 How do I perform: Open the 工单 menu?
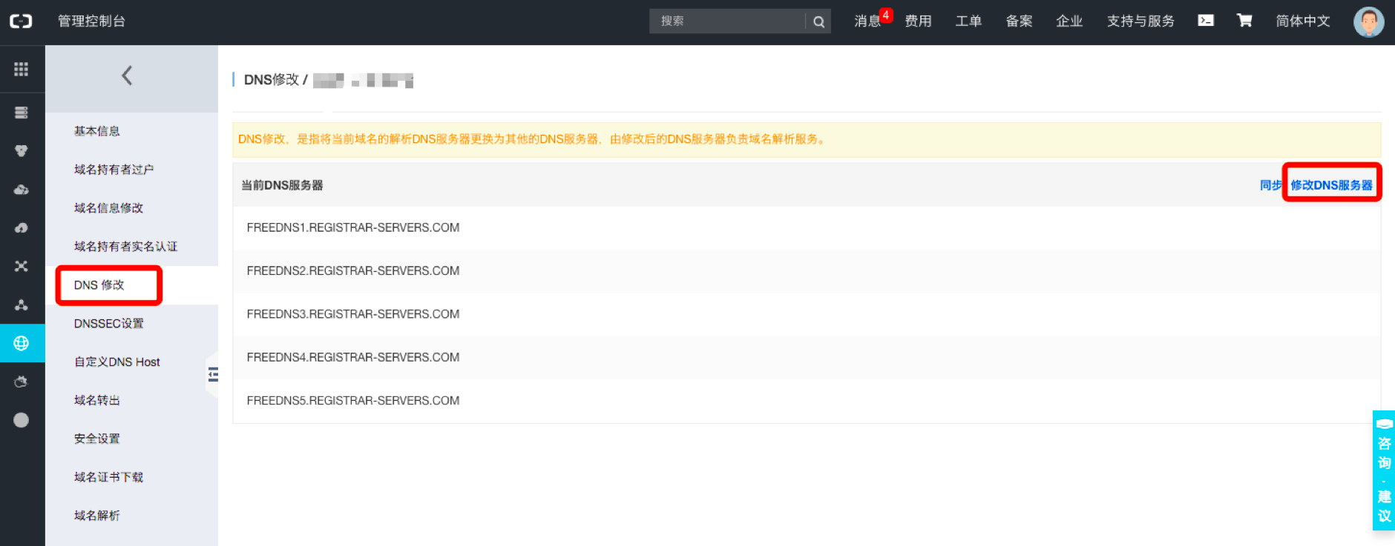(x=968, y=21)
